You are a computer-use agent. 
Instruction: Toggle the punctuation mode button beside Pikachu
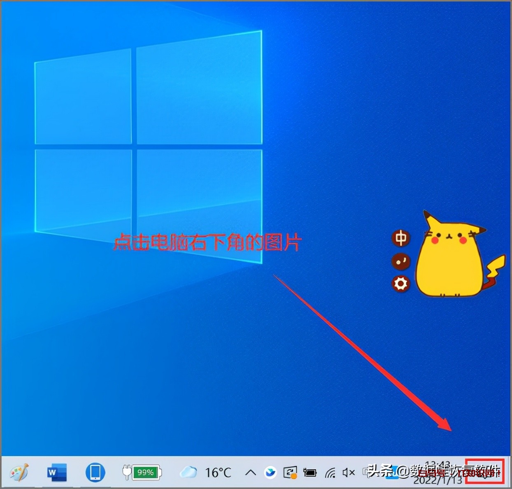pos(401,261)
